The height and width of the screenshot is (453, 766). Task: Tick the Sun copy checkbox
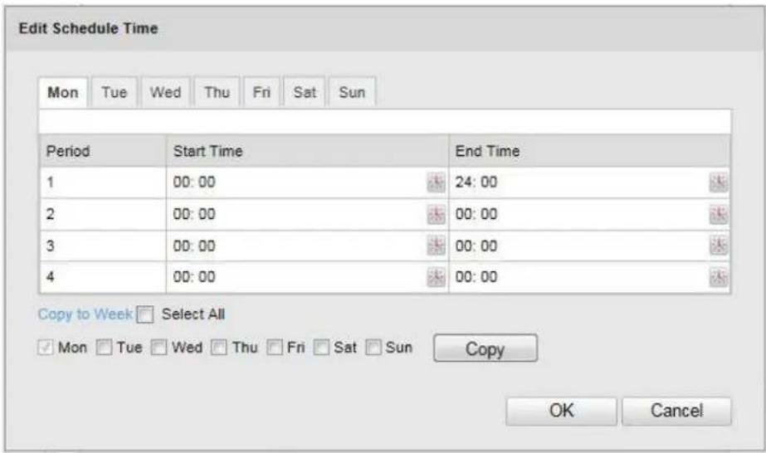click(373, 348)
